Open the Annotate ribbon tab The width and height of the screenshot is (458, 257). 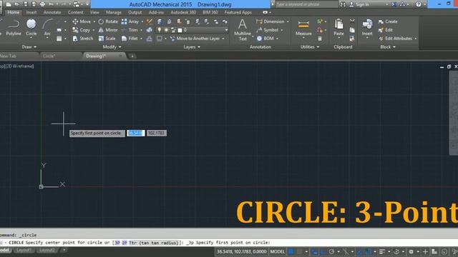[52, 13]
